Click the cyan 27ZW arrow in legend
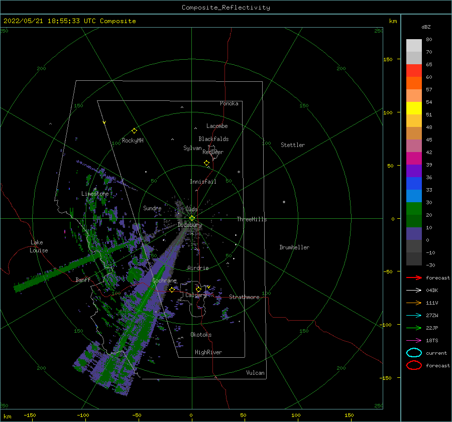 click(414, 316)
